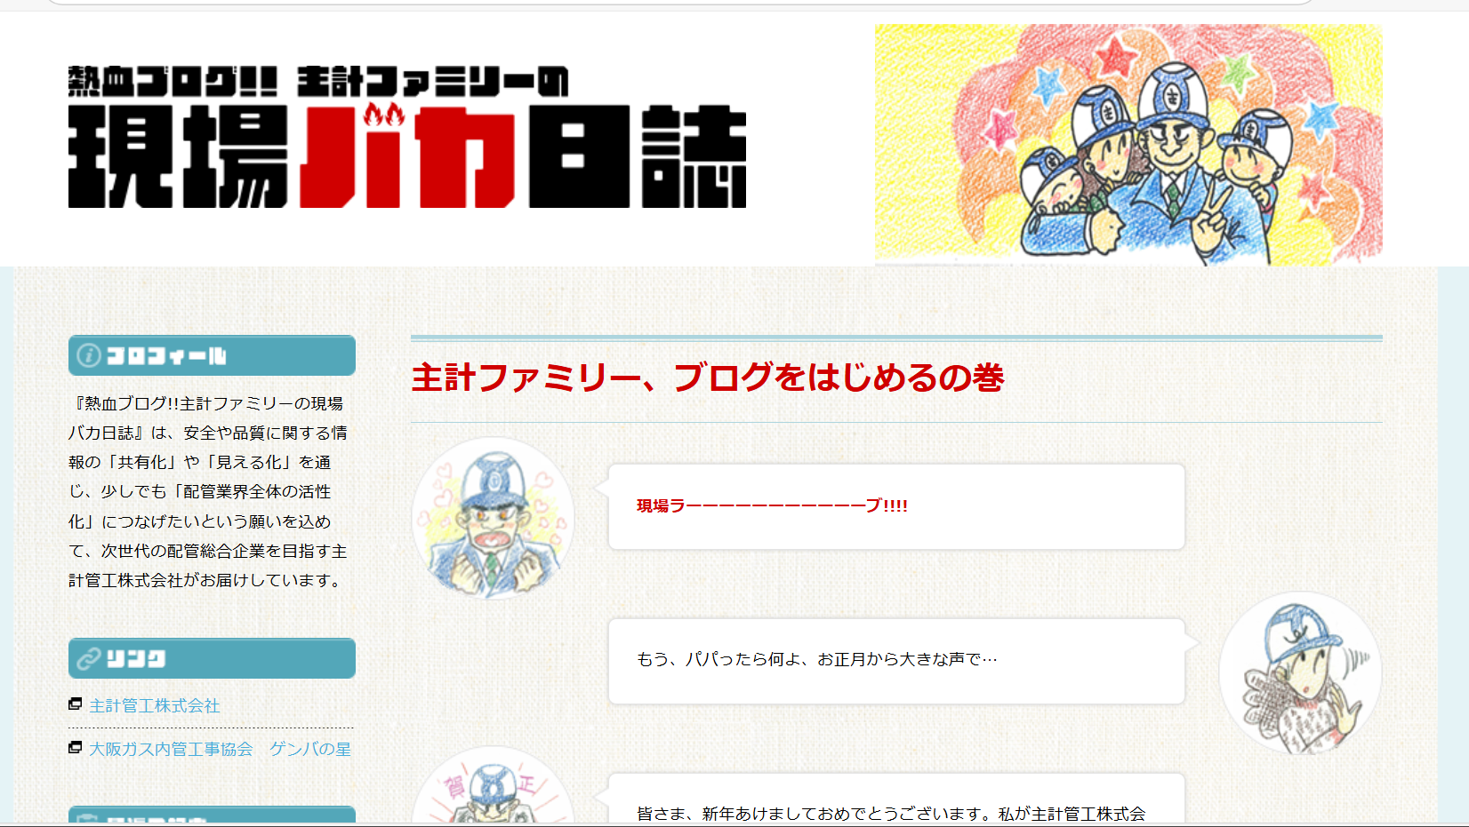Click the chain link icon in リンク header
Screen dimensions: 1469x827
[88, 658]
